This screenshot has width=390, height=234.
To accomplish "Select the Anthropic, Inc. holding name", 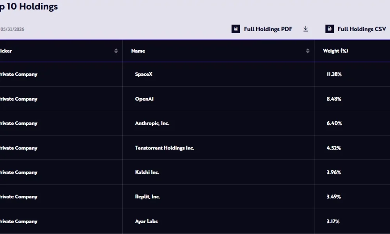I will (152, 123).
